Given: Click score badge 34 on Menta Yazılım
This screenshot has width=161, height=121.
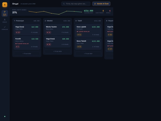Looking at the screenshot, I should point(49,32).
